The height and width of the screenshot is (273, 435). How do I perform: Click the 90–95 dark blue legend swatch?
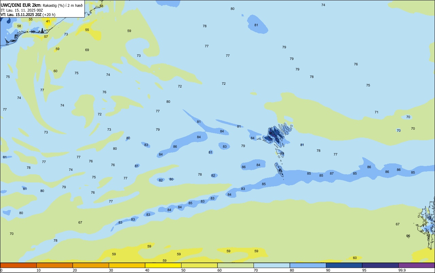pyautogui.click(x=344, y=265)
